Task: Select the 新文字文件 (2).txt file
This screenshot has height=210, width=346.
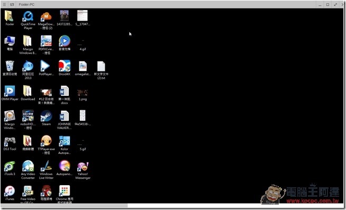Action: [x=101, y=66]
